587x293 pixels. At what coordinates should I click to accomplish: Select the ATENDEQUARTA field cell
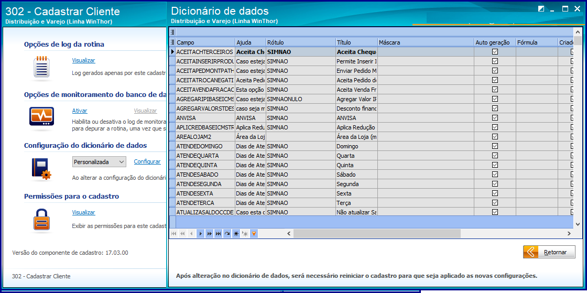point(205,156)
